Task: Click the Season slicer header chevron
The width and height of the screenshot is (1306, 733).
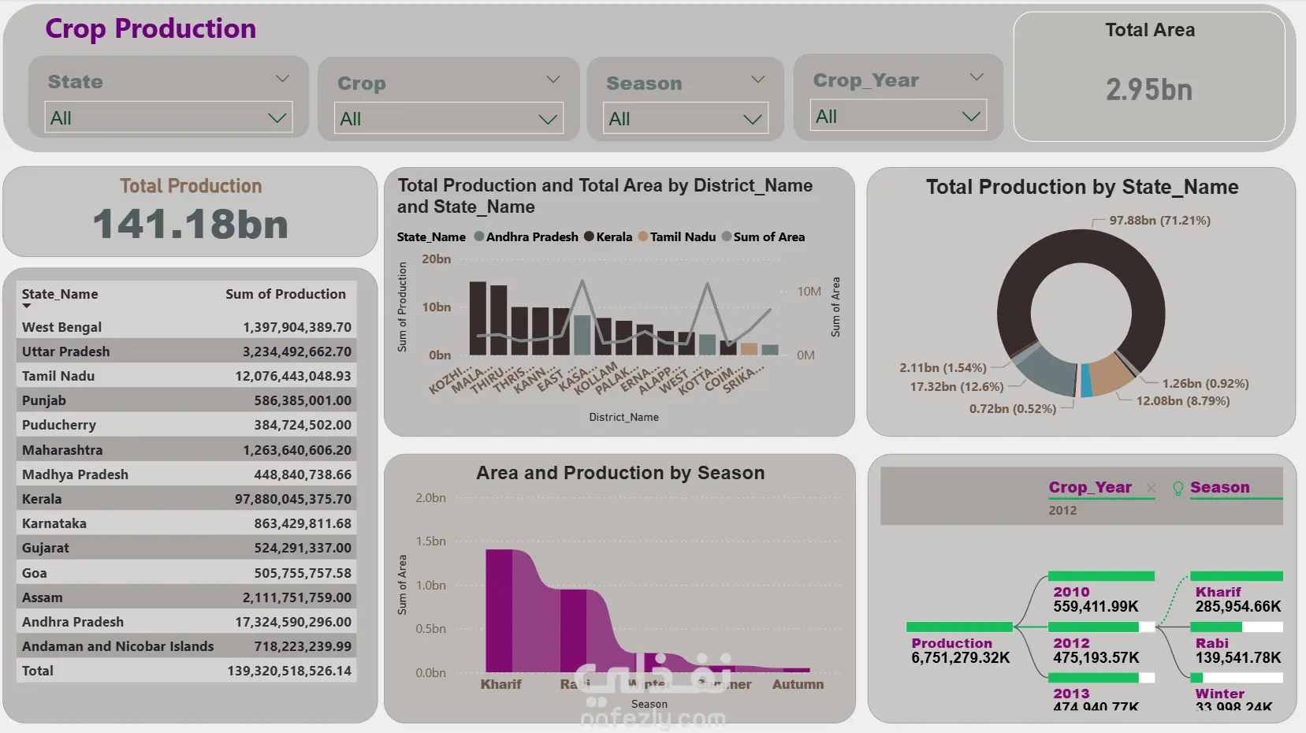Action: pos(757,80)
